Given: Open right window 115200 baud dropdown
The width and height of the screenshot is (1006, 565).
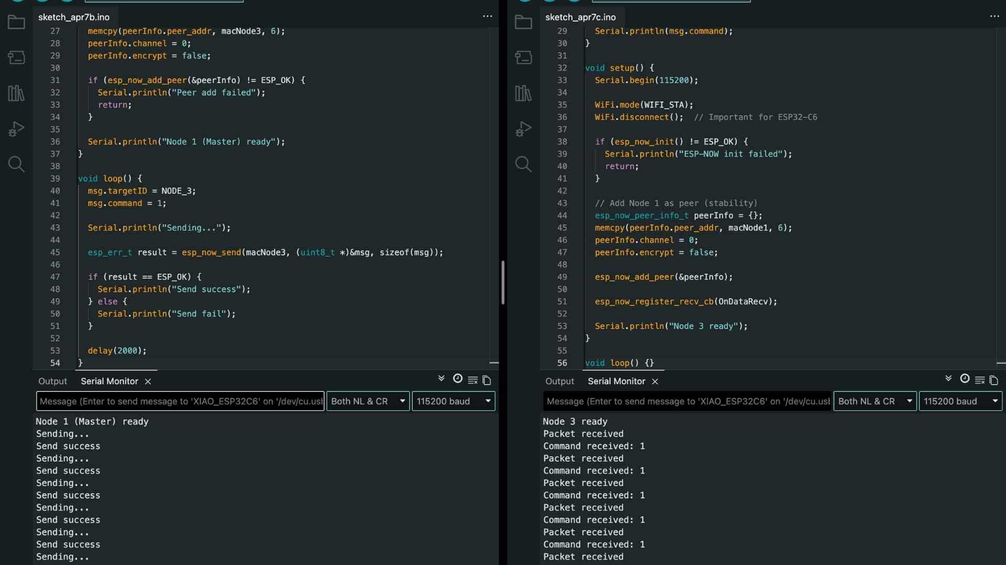Looking at the screenshot, I should click(x=960, y=401).
